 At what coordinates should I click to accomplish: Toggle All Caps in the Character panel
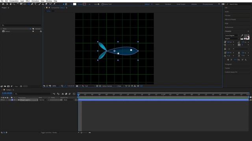(235, 60)
